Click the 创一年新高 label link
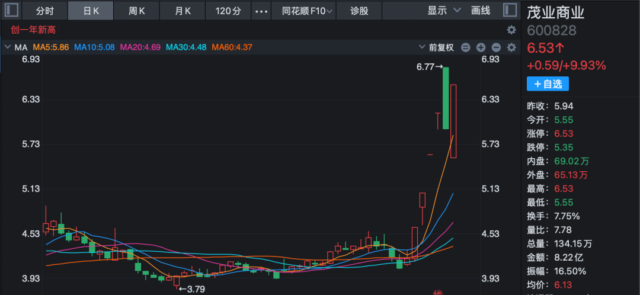Viewport: 640px width, 295px height. click(33, 30)
